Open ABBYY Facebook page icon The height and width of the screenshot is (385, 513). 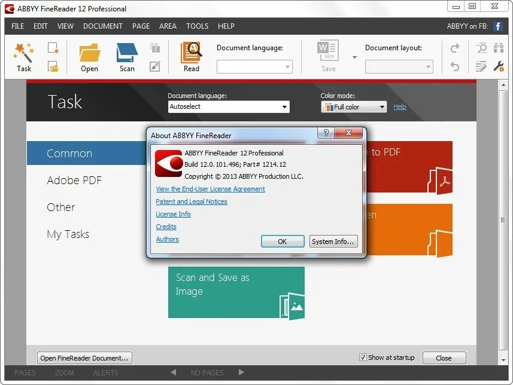498,26
